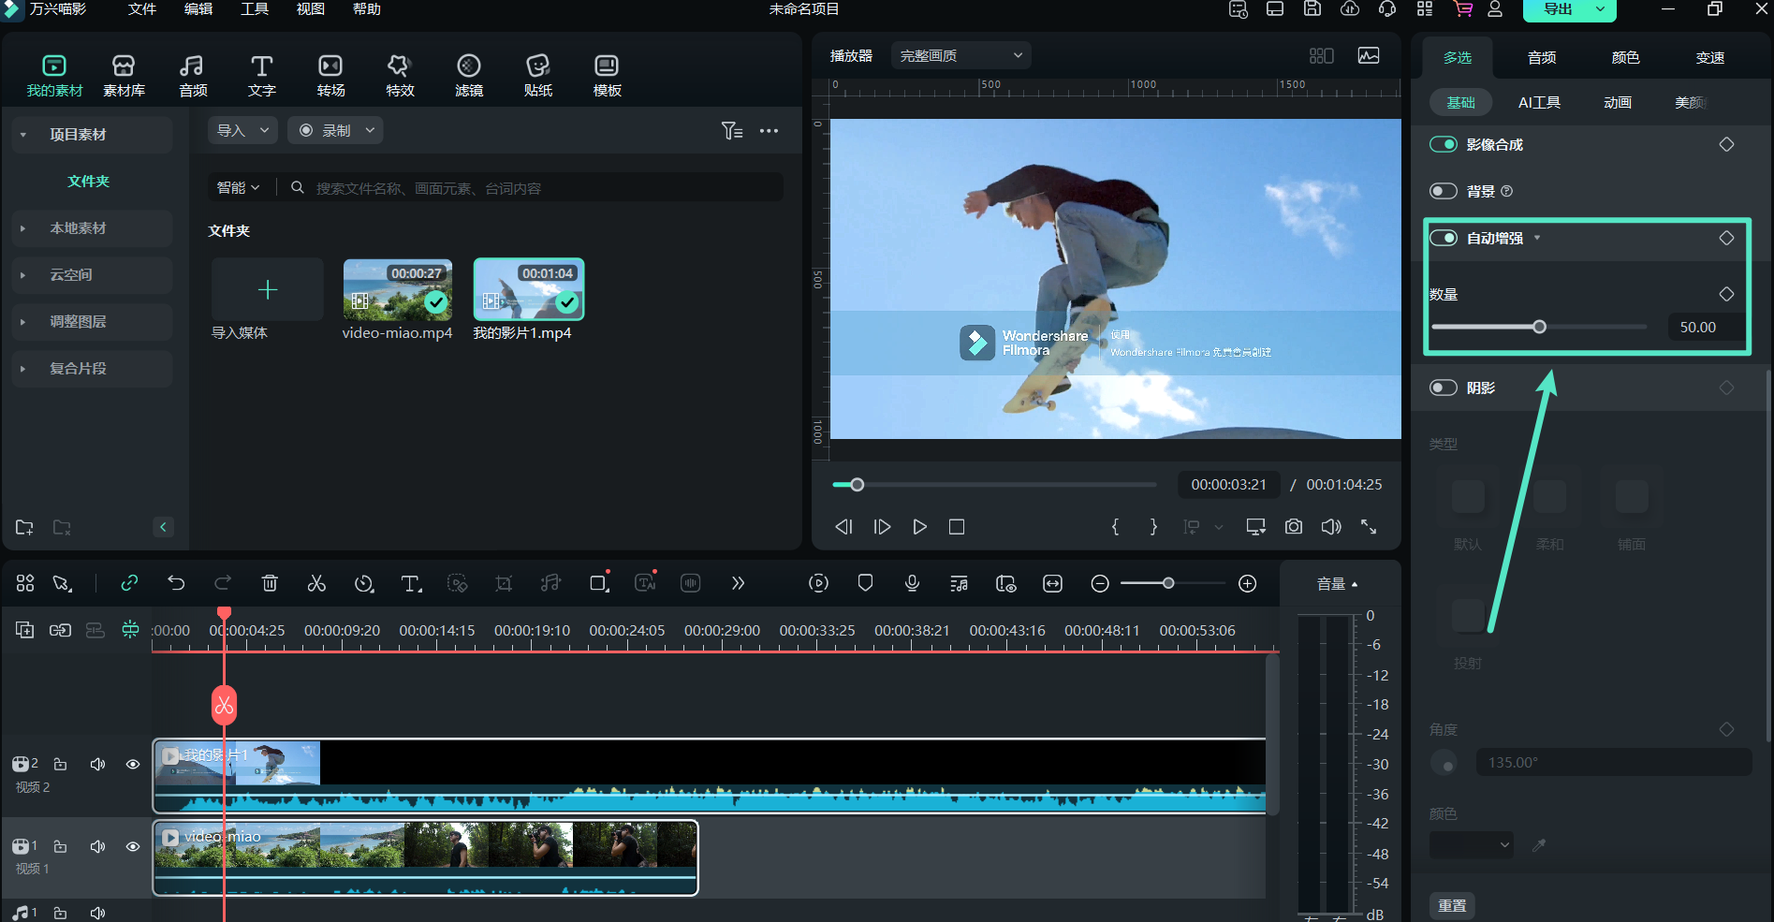
Task: Open the 转场 transitions tab
Action: 330,75
